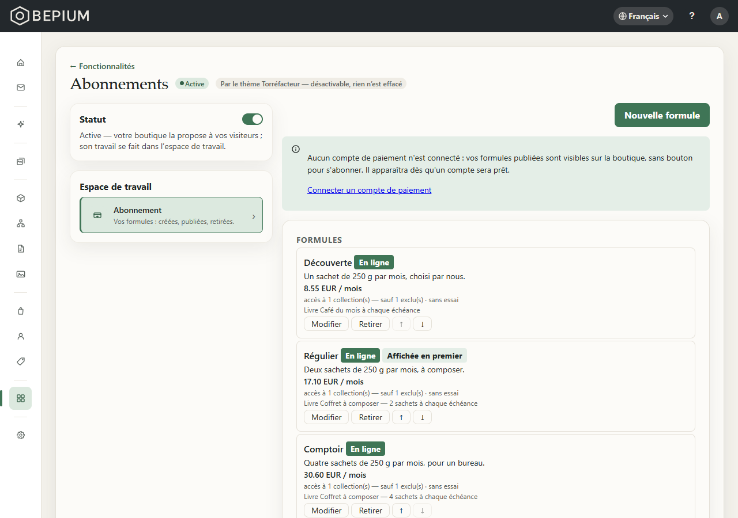Open the person customers icon in sidebar
This screenshot has width=738, height=518.
(21, 336)
